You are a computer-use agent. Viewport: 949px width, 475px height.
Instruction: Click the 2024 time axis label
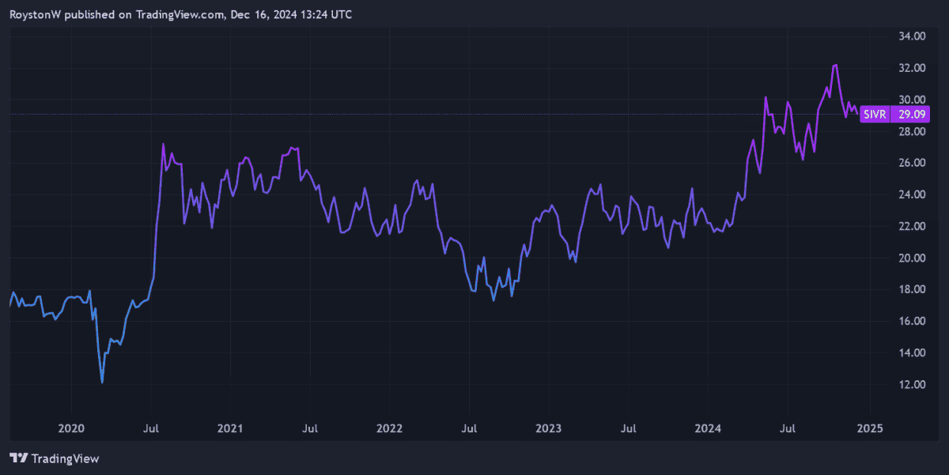point(708,428)
